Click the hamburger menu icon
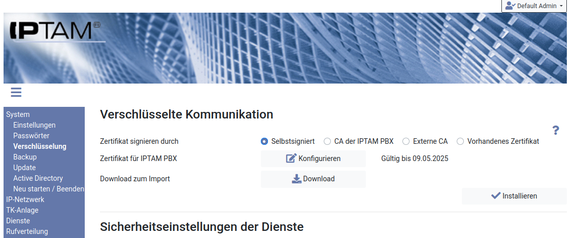577x238 pixels. point(16,92)
